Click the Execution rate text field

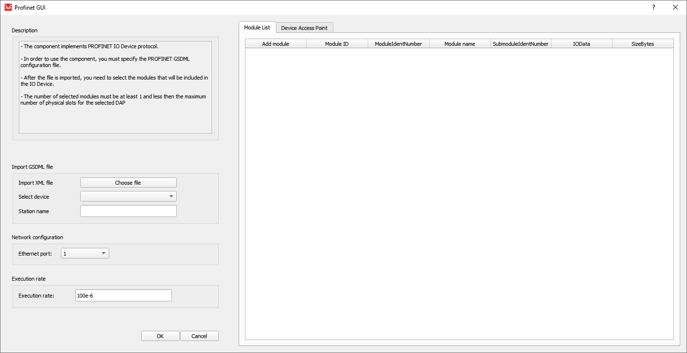pos(123,296)
